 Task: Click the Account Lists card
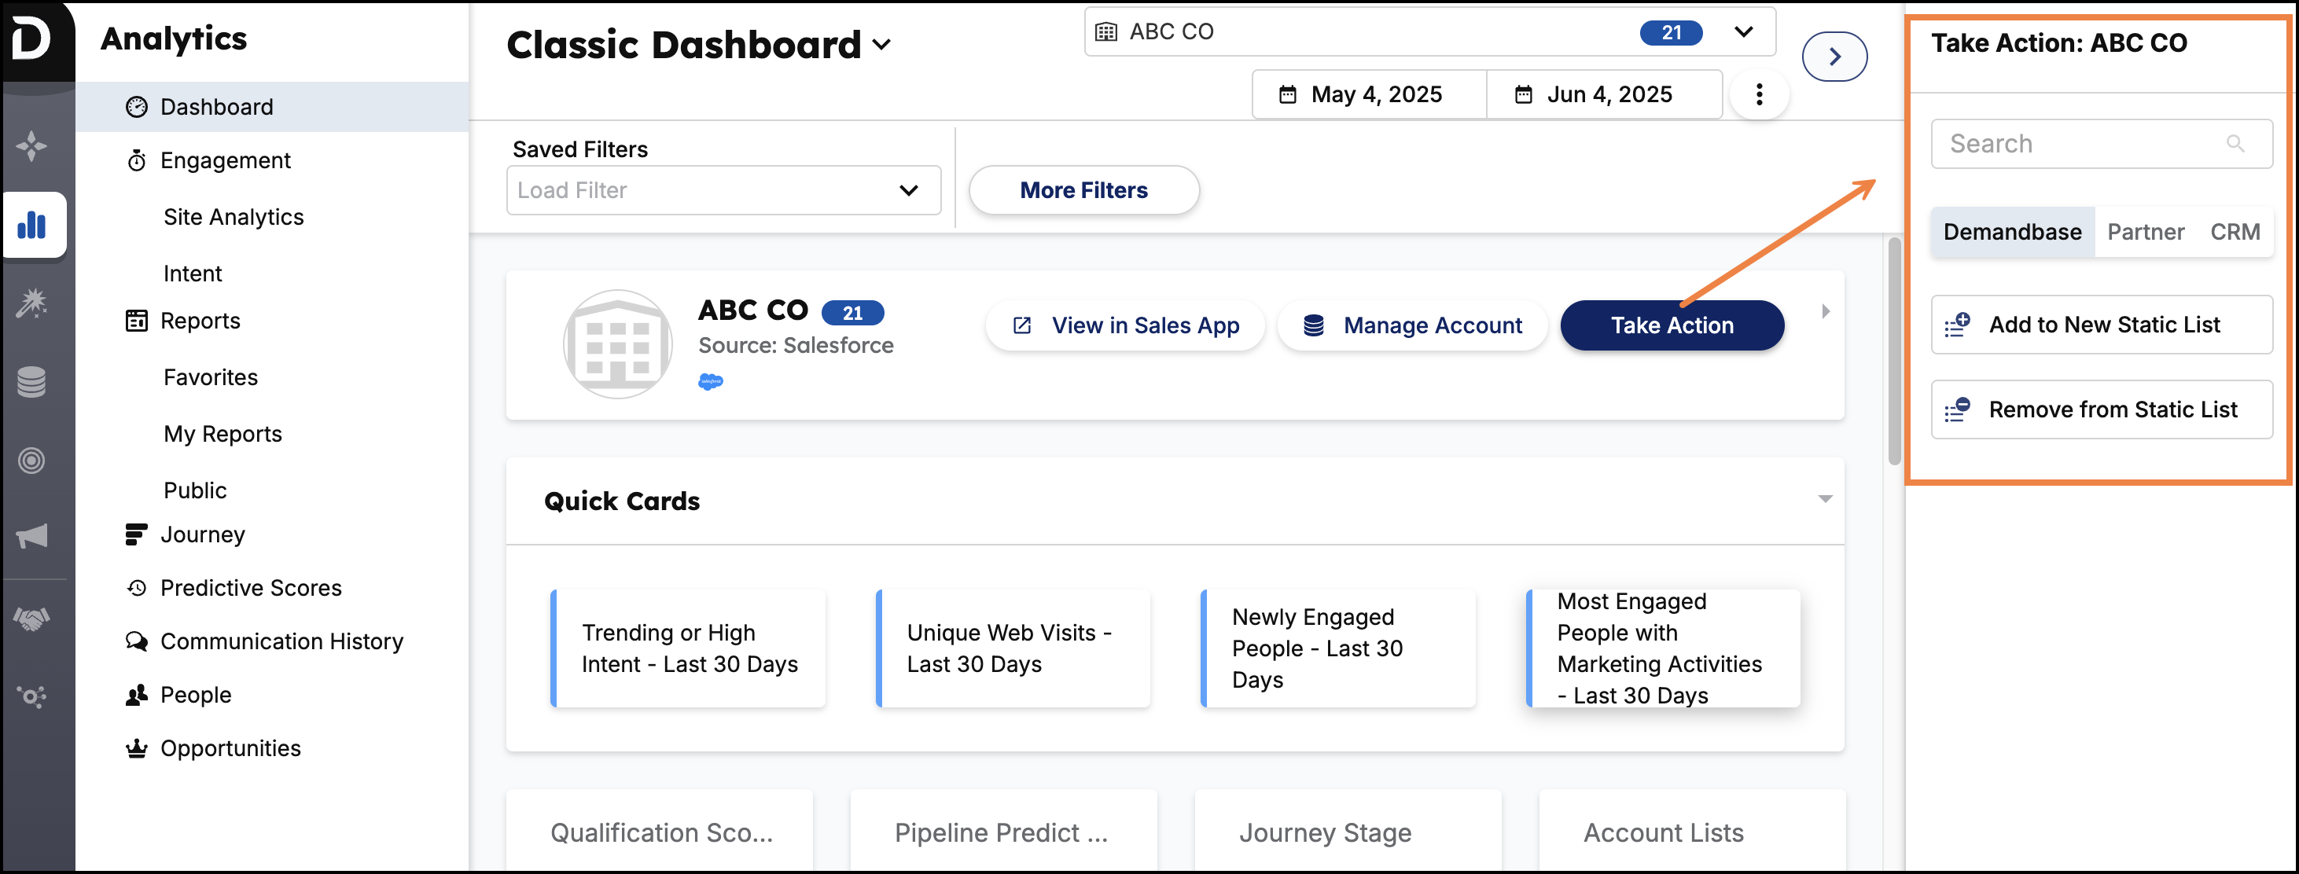(x=1692, y=830)
